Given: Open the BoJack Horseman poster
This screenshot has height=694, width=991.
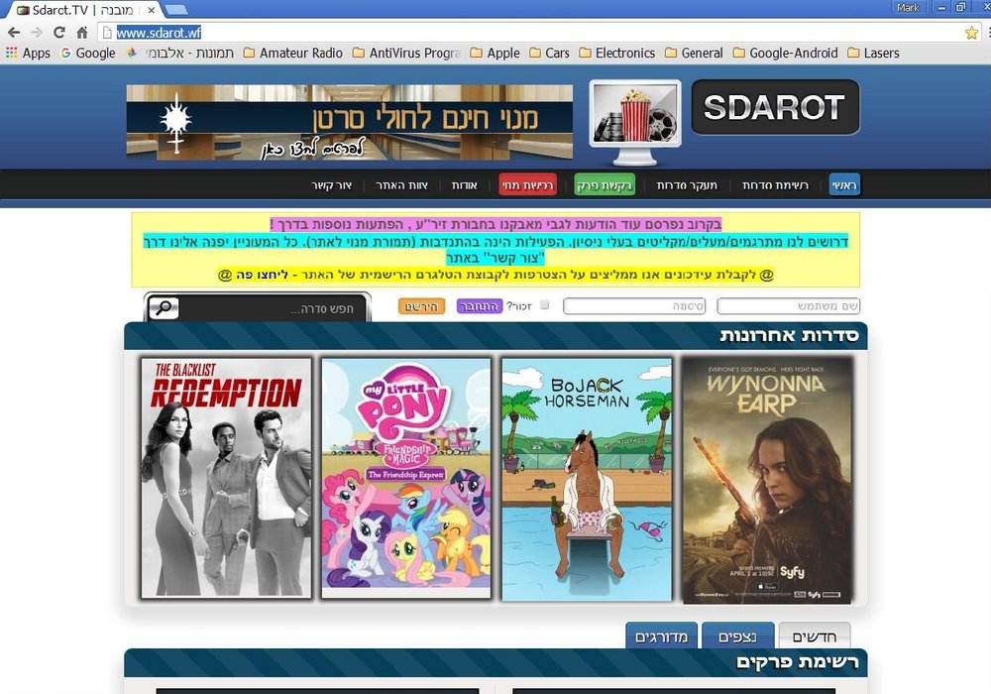Looking at the screenshot, I should point(587,479).
